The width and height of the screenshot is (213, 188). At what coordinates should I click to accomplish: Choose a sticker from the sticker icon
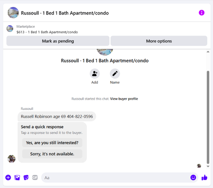click(26, 178)
